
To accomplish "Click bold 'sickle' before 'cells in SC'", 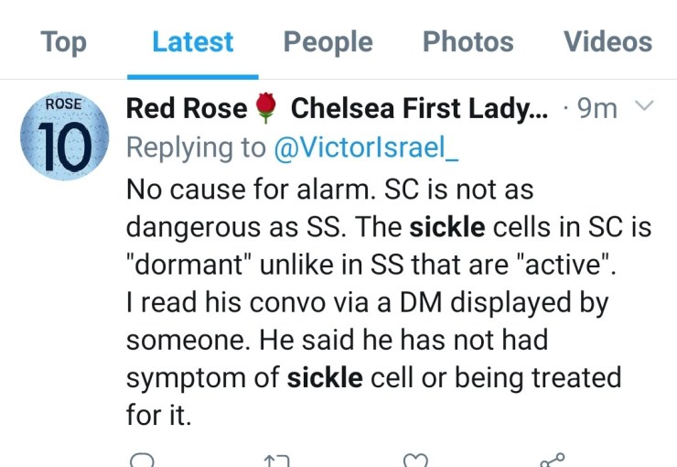I will tap(449, 226).
